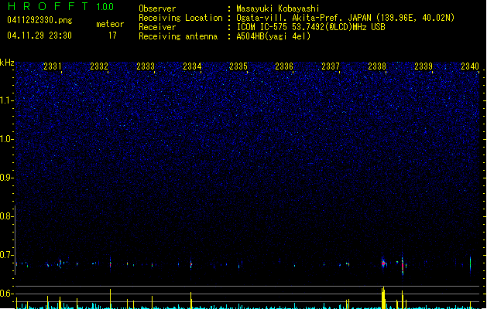
Task: Click the 0.7 kHz frequency axis label
Action: tap(7, 255)
